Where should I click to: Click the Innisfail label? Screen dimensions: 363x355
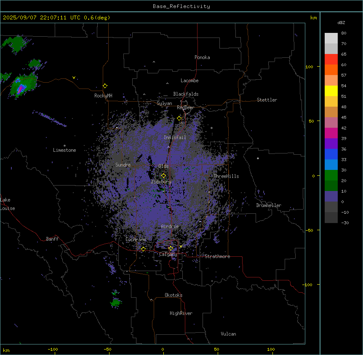tap(175, 137)
